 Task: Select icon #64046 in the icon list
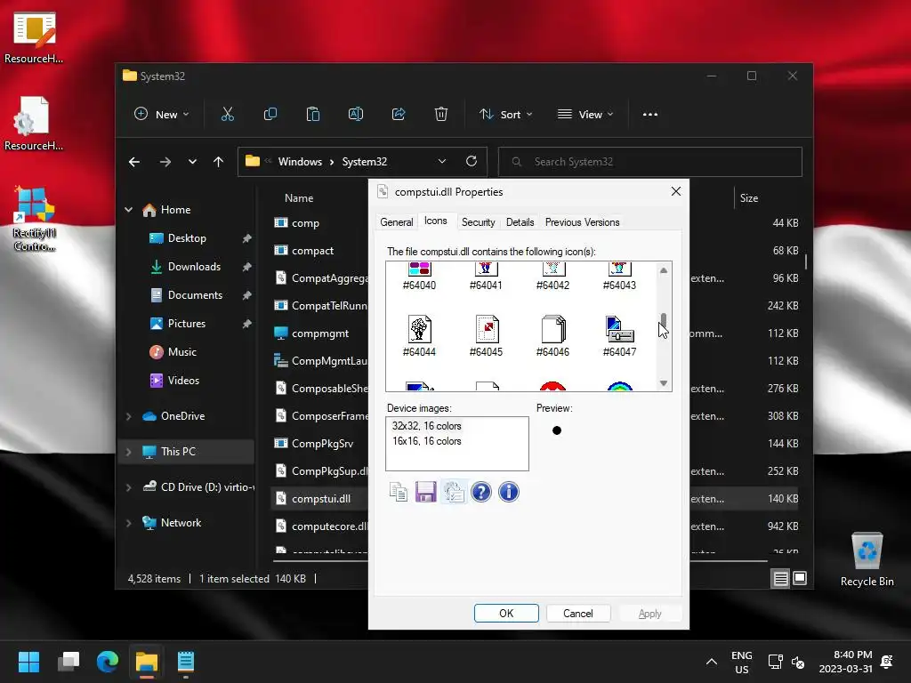click(x=552, y=335)
